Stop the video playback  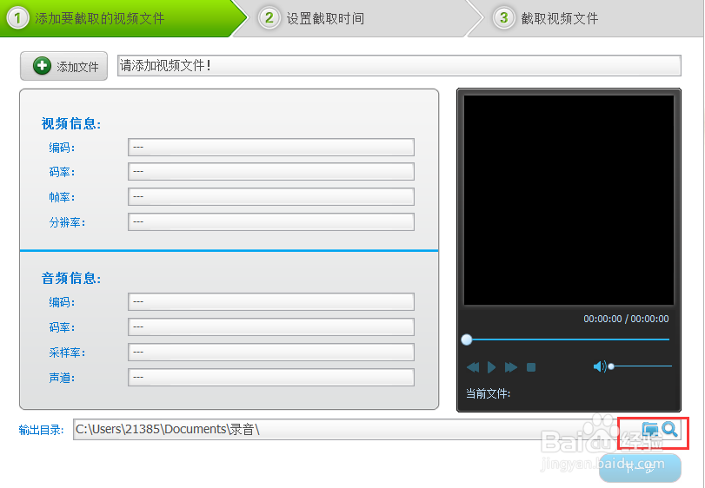(x=531, y=367)
